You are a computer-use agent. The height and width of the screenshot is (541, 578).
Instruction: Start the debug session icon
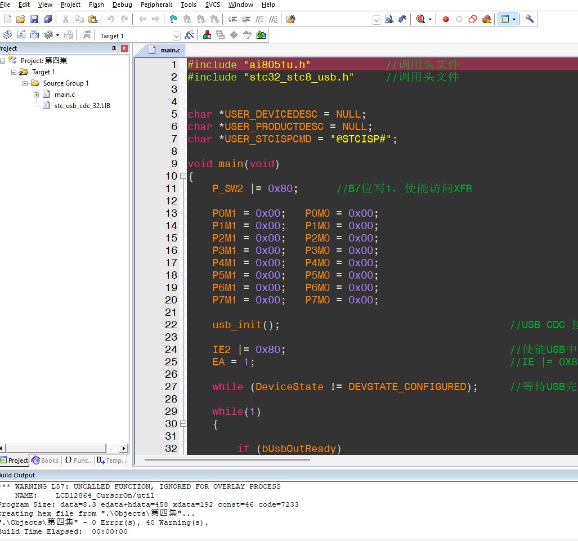point(421,19)
